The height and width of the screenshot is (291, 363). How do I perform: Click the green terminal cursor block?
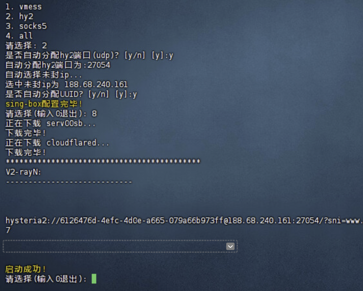(94, 279)
